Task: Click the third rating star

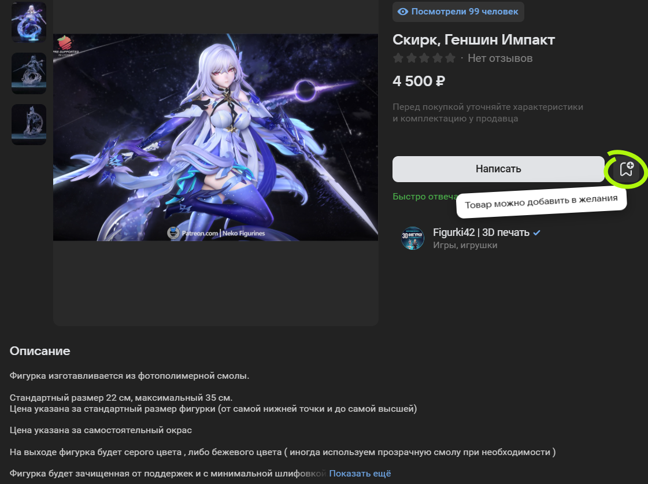Action: coord(424,58)
